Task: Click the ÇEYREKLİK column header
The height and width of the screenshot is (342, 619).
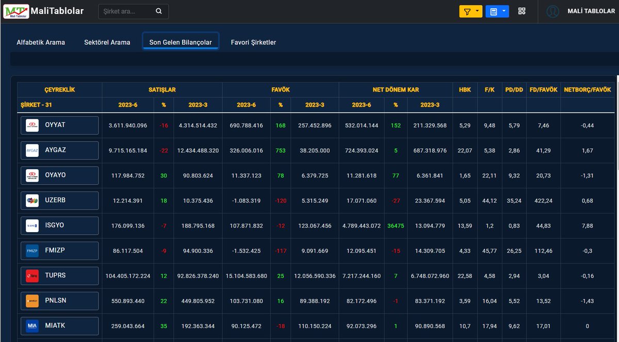Action: [x=60, y=90]
